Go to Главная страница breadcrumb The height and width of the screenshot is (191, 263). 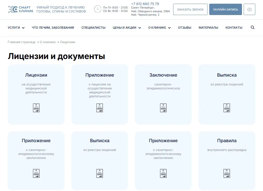click(x=22, y=42)
